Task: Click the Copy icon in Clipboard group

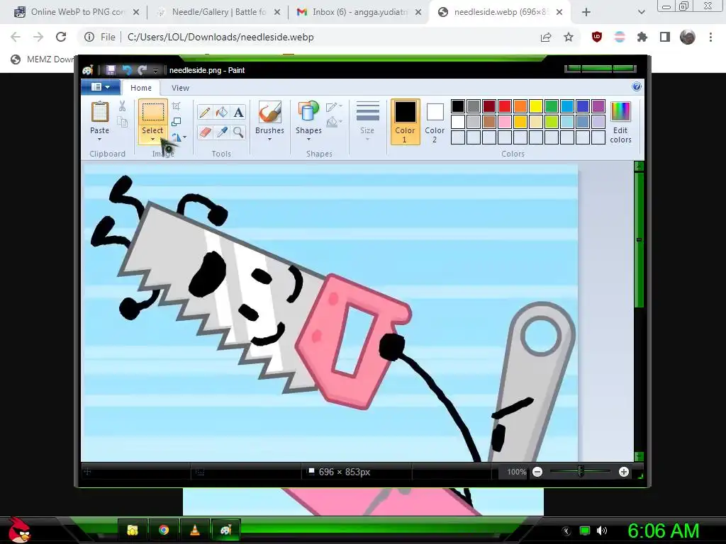Action: coord(122,122)
